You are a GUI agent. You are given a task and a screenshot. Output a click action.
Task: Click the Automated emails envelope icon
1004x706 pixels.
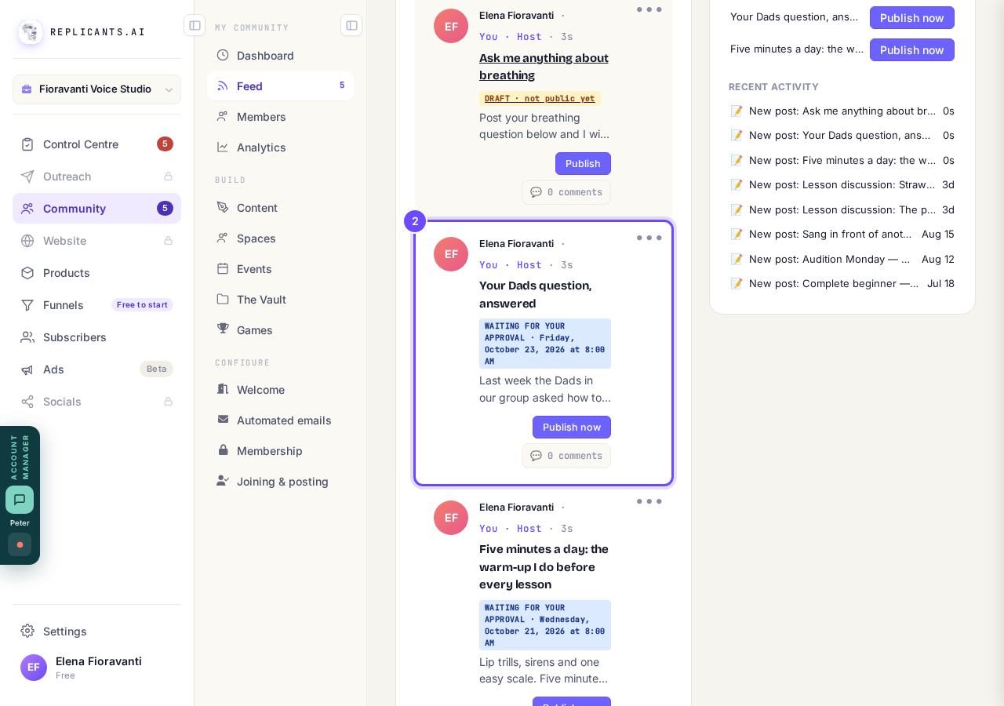223,420
